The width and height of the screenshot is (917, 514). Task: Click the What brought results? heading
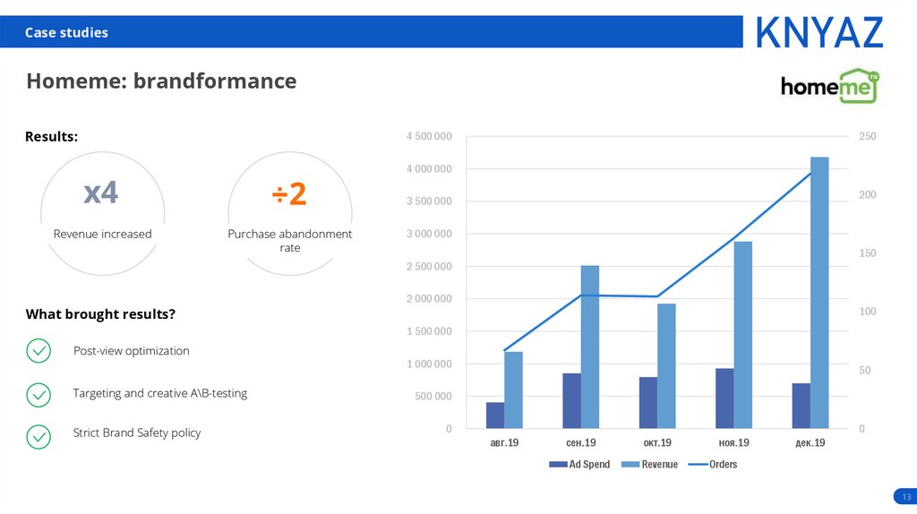click(100, 314)
